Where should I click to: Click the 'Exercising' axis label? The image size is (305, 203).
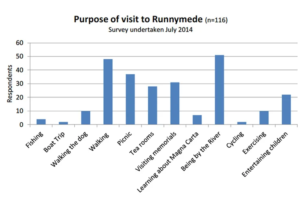(254, 143)
